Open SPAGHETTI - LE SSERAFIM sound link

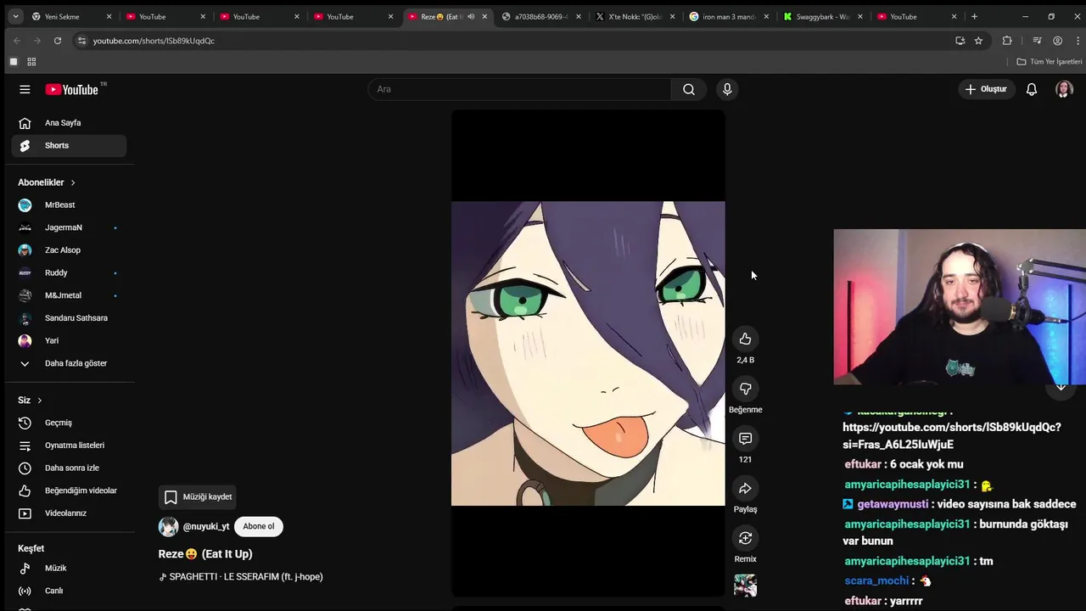[x=241, y=577]
